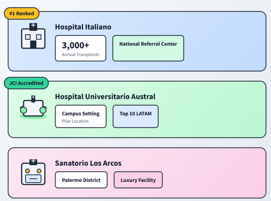Click the National Referral Center tag
271x201 pixels.
click(x=148, y=48)
